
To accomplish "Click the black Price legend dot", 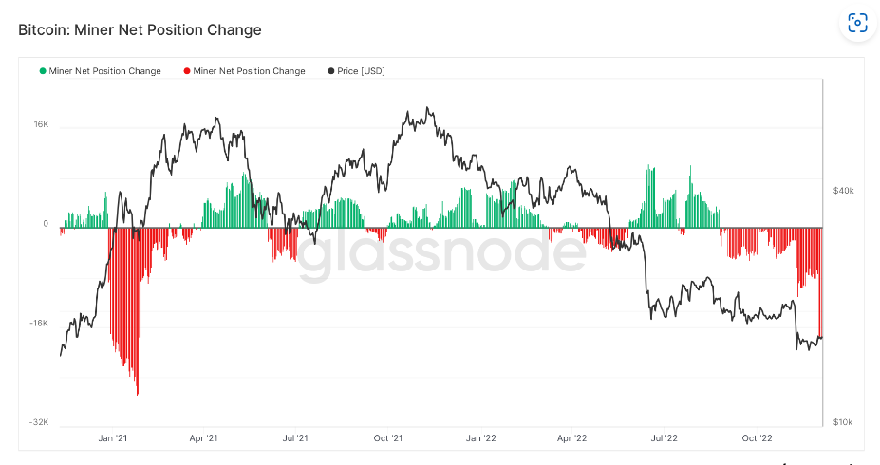I will tap(330, 71).
